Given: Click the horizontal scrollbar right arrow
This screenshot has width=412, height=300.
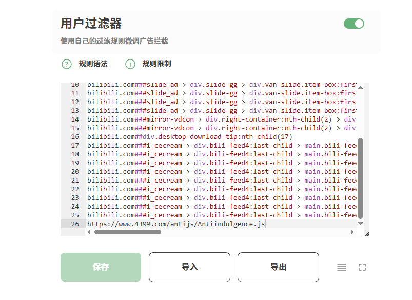Looking at the screenshot, I should coord(352,232).
